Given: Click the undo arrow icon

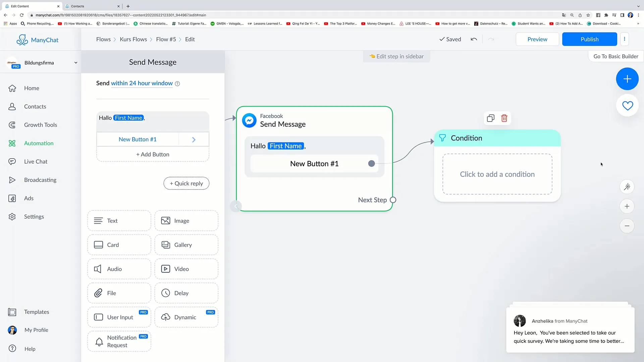Looking at the screenshot, I should point(474,39).
